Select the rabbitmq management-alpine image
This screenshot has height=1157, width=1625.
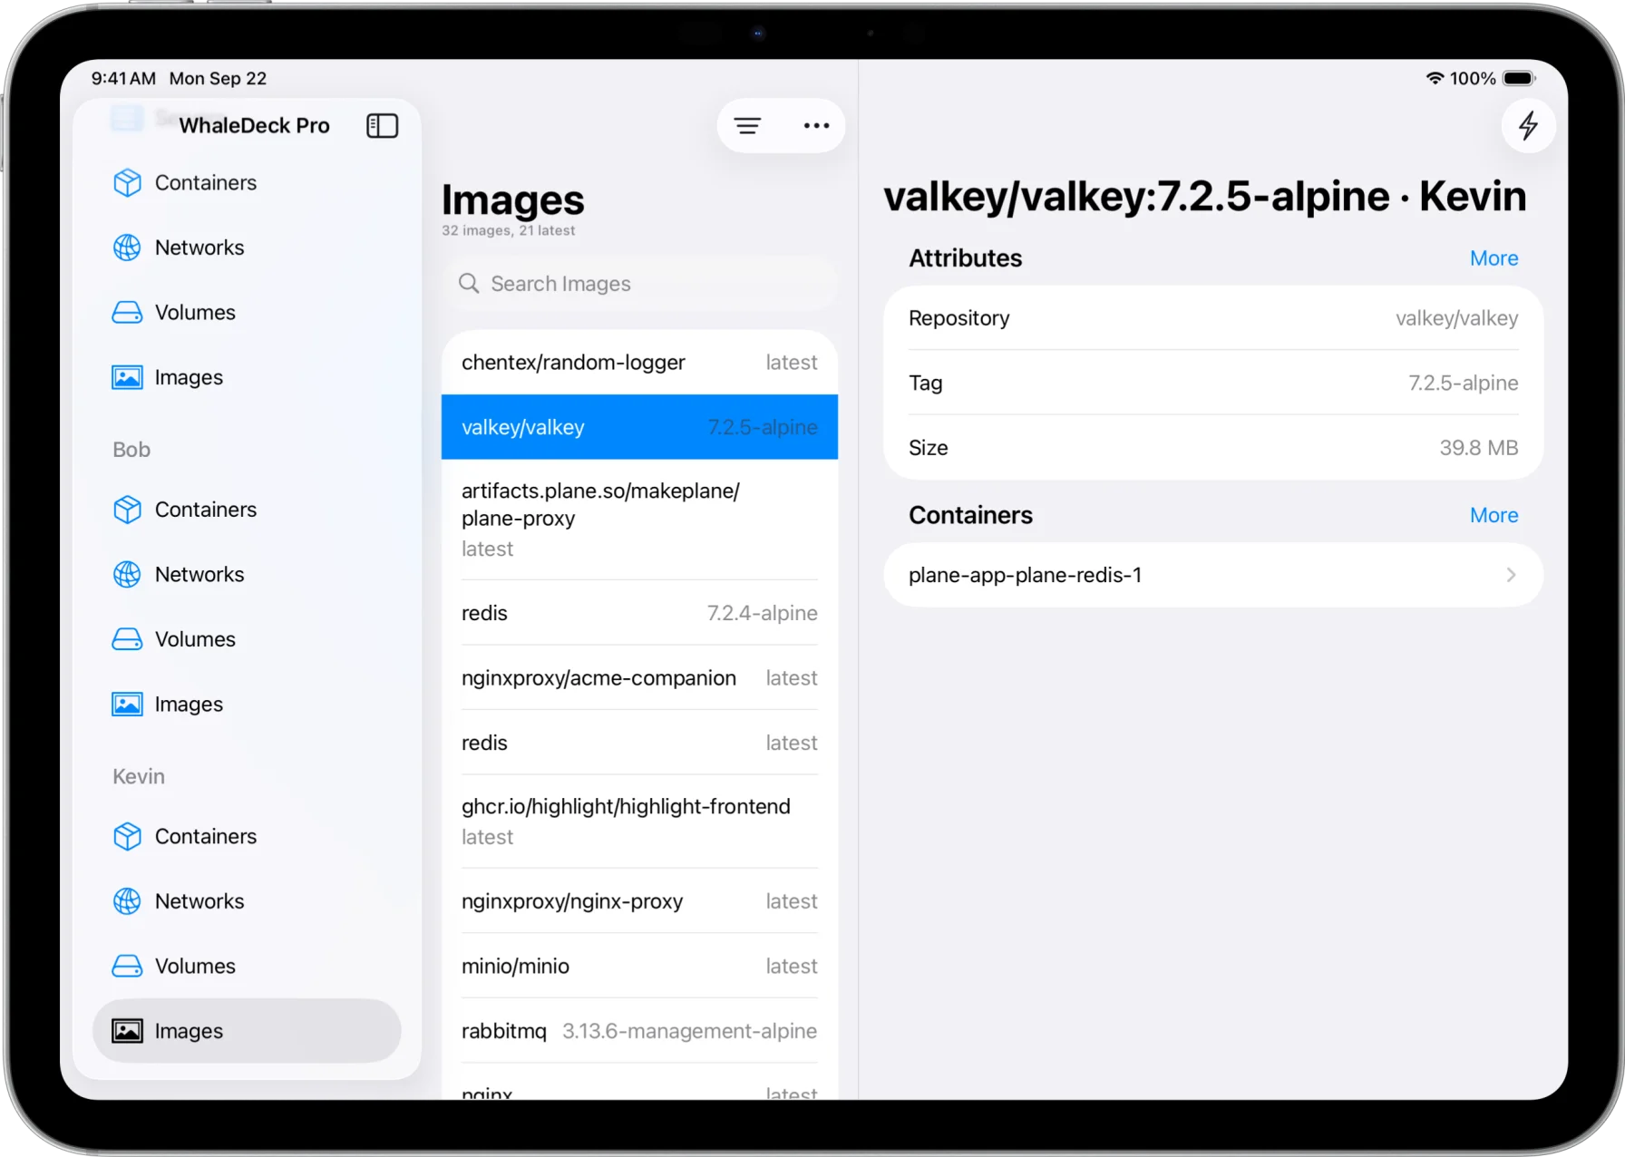click(638, 1031)
